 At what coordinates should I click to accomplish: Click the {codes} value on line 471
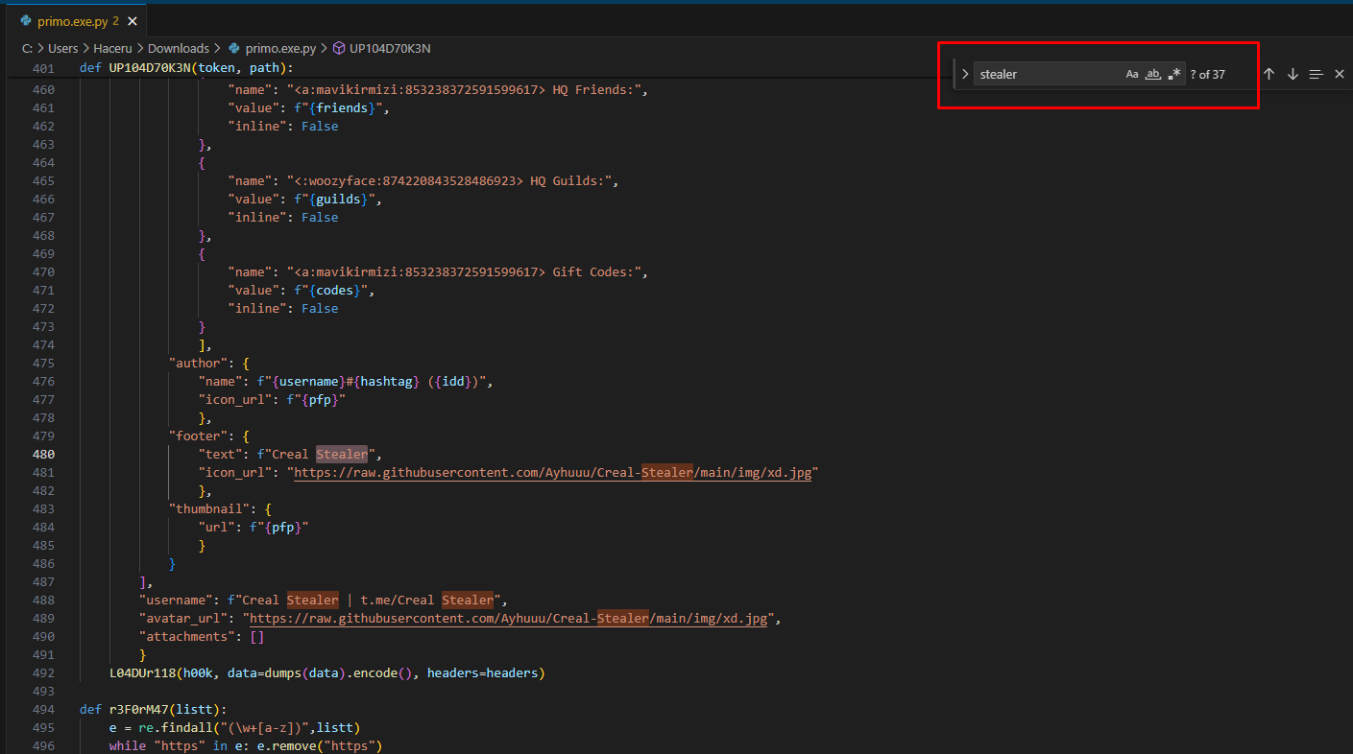(334, 291)
